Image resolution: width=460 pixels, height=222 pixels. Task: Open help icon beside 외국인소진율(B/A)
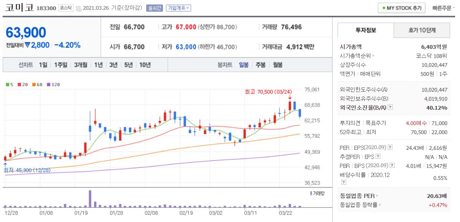click(390, 107)
